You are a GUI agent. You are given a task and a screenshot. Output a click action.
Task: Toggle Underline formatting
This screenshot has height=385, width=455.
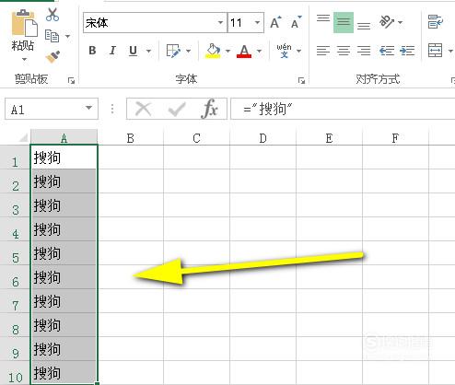pyautogui.click(x=133, y=51)
